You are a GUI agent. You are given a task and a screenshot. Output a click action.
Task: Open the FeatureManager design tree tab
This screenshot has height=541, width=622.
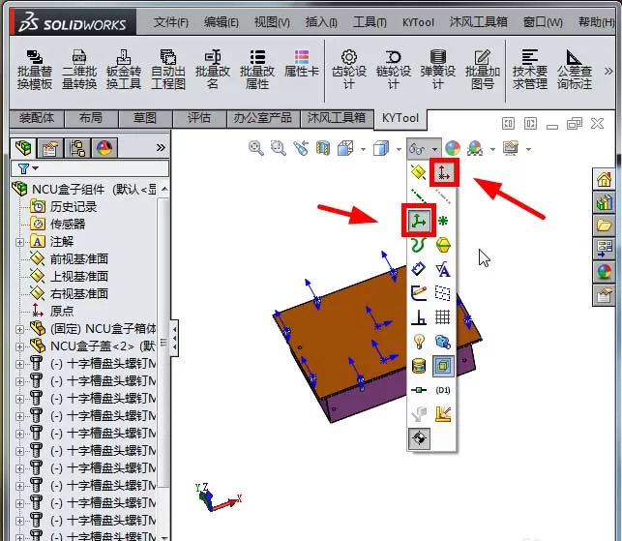[x=23, y=148]
